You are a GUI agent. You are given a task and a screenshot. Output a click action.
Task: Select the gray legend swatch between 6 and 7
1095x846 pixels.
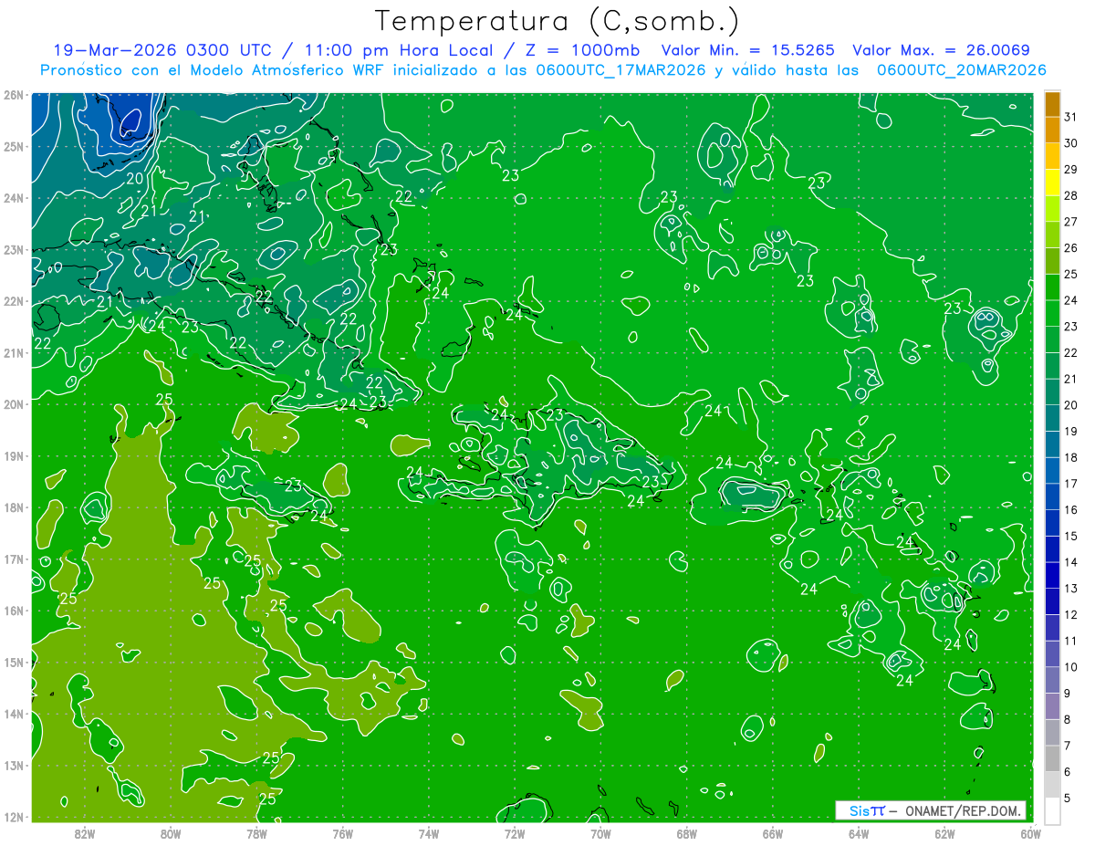1052,758
